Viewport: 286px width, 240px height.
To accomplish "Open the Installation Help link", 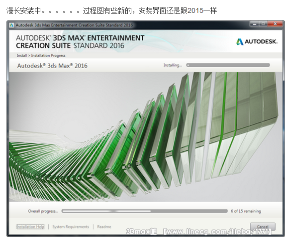I will (30, 227).
